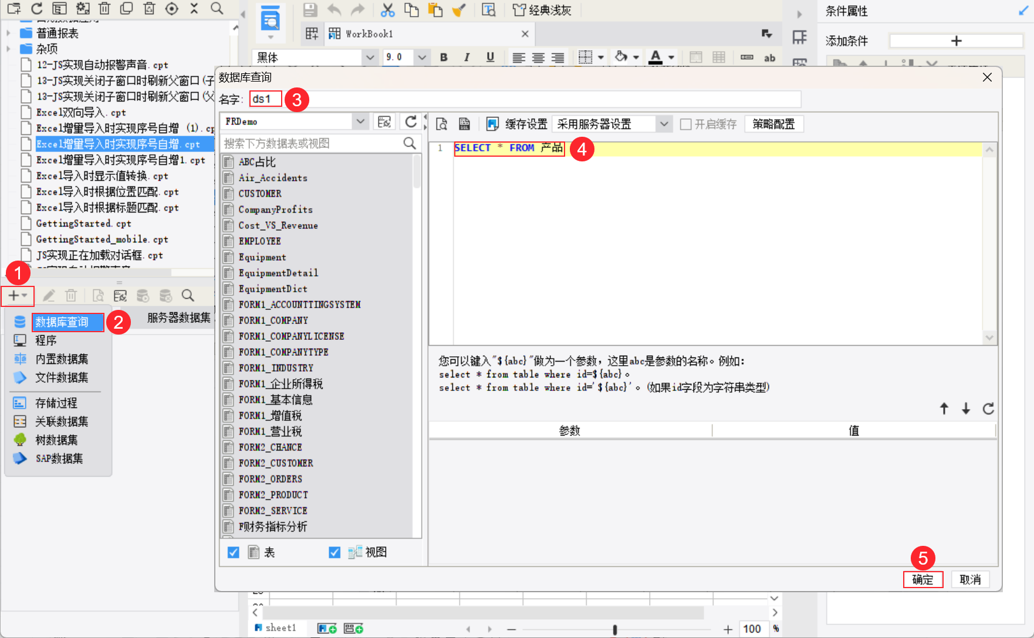Select 数据库查询 menu item
This screenshot has height=638, width=1034.
point(61,322)
